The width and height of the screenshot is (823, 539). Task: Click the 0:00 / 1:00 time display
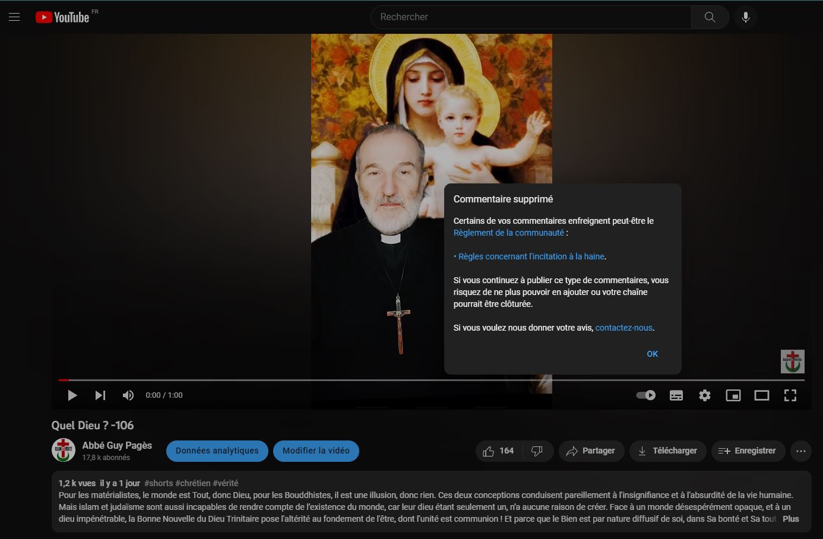point(164,395)
